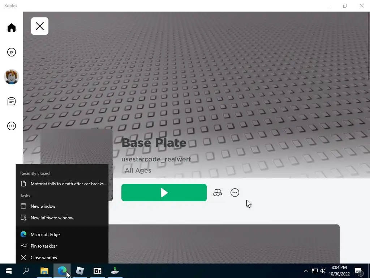Open the Discover play-circle sidebar icon
This screenshot has width=370, height=278.
pyautogui.click(x=11, y=52)
